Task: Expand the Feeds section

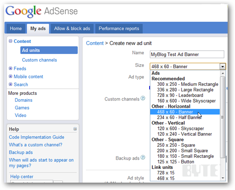Action: [11, 69]
